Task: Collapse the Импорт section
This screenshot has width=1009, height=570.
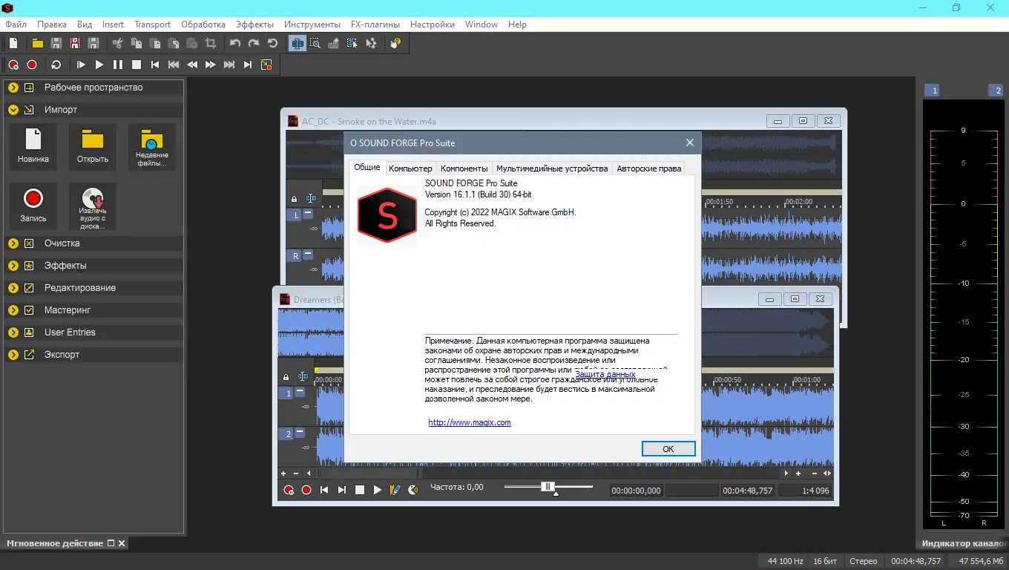Action: click(x=13, y=110)
